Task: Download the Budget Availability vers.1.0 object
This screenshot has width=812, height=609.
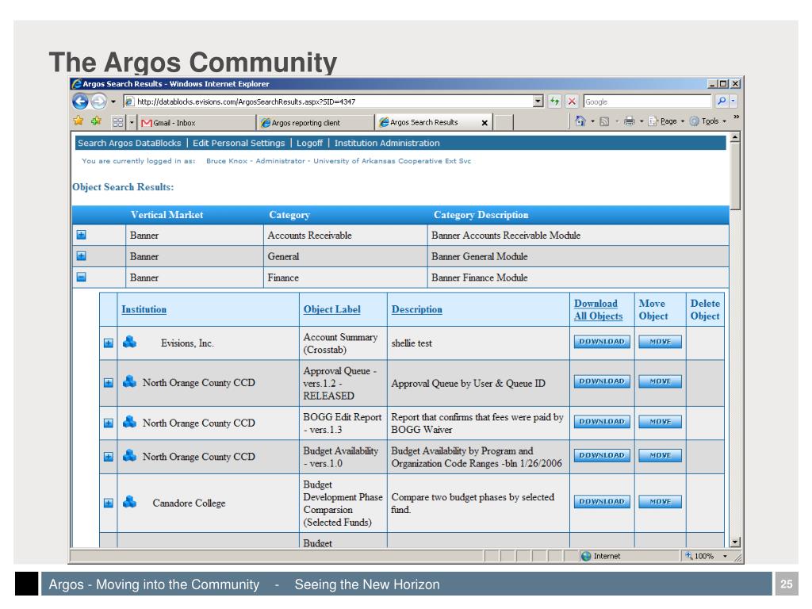Action: click(x=602, y=455)
